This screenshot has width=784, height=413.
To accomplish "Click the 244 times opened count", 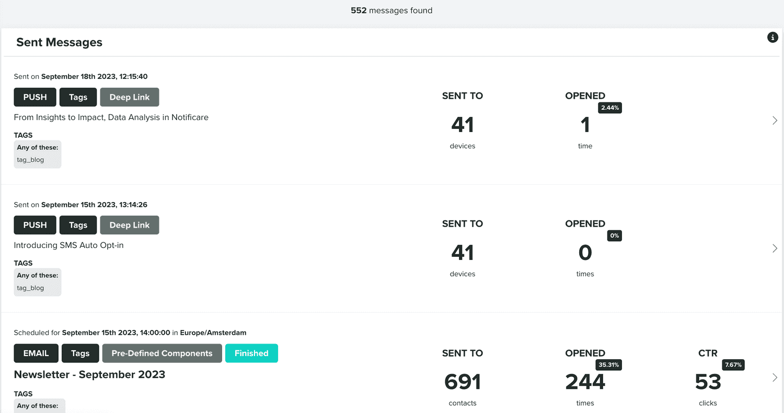I will (x=585, y=382).
